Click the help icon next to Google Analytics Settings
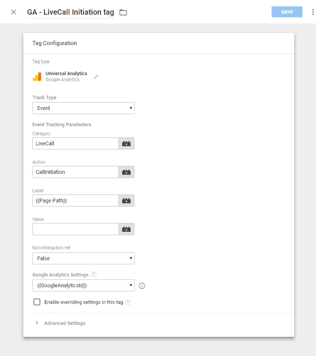Screen dimensions: 316x356 point(94,274)
